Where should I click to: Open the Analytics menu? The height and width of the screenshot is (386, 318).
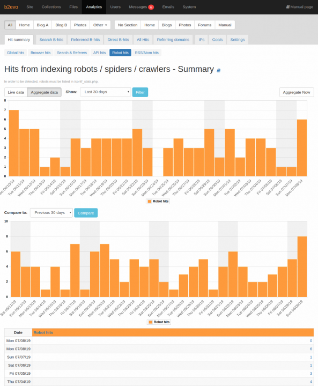[x=94, y=7]
